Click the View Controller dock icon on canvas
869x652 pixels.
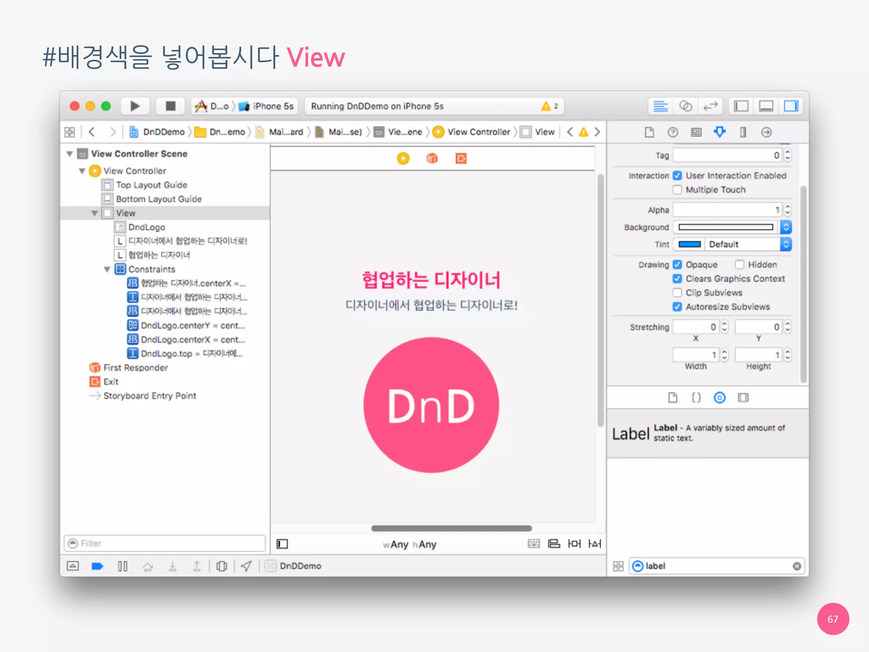[403, 159]
